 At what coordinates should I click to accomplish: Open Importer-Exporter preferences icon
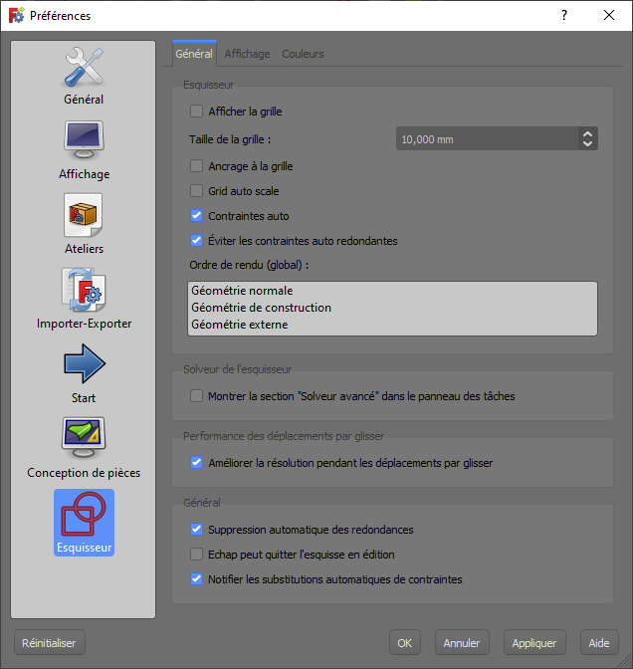(84, 290)
